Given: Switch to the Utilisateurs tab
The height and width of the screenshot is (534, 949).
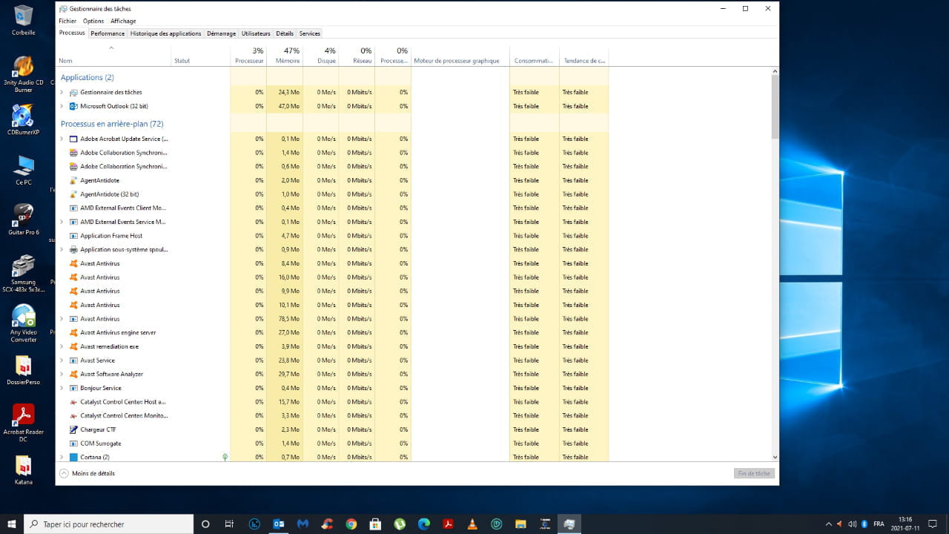Looking at the screenshot, I should pos(256,33).
